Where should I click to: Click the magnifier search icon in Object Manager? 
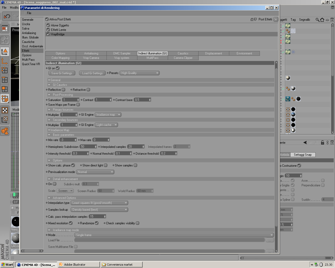(x=317, y=20)
